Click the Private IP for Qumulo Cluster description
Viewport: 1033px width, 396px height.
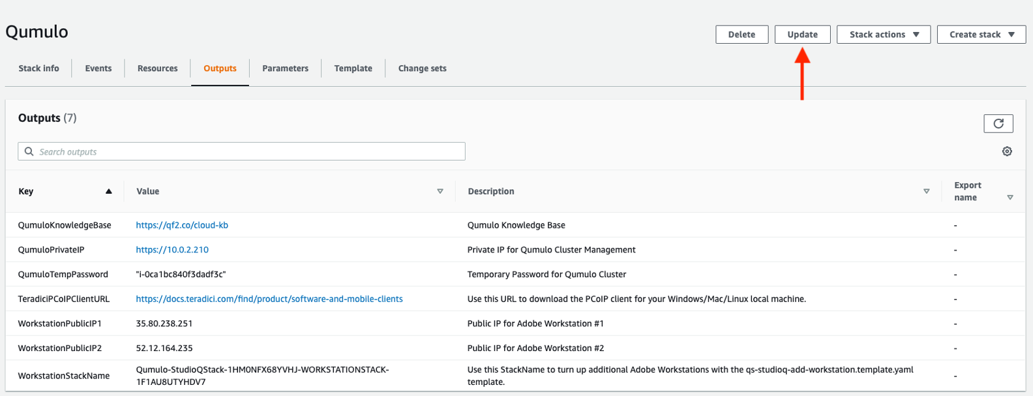(x=551, y=250)
